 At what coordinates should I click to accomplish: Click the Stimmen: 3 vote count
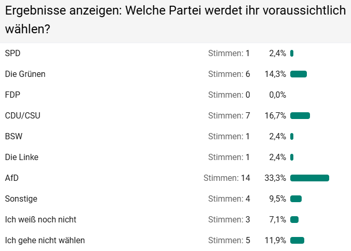229,219
